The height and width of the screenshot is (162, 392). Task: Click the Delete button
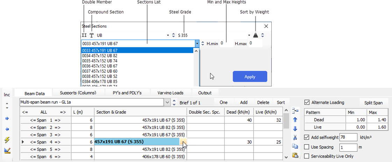(x=263, y=102)
